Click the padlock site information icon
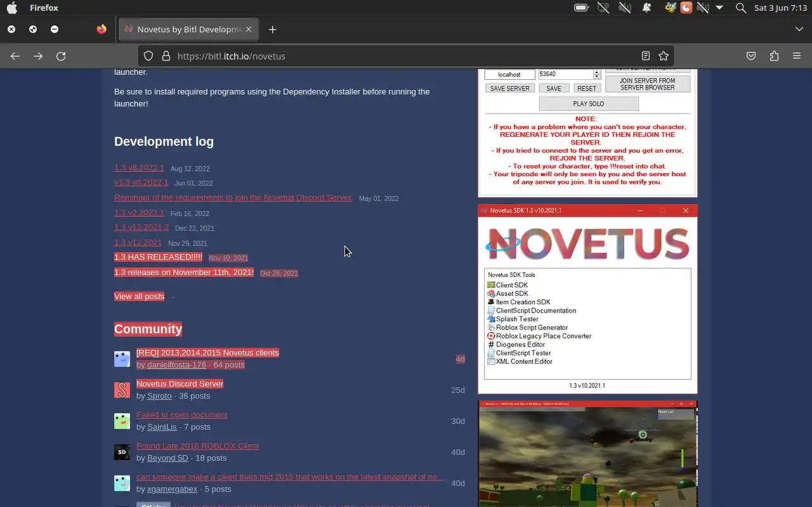This screenshot has height=507, width=812. 166,56
